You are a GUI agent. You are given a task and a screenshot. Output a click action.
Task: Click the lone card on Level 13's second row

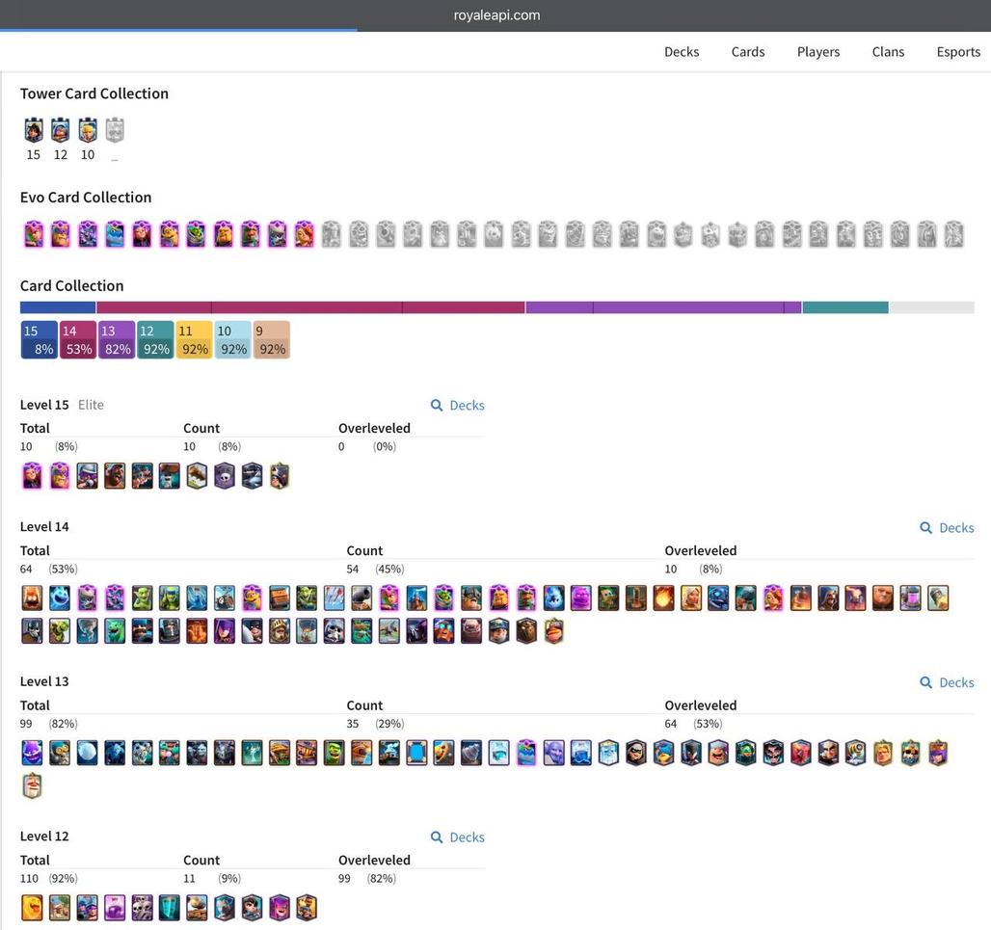pyautogui.click(x=32, y=785)
